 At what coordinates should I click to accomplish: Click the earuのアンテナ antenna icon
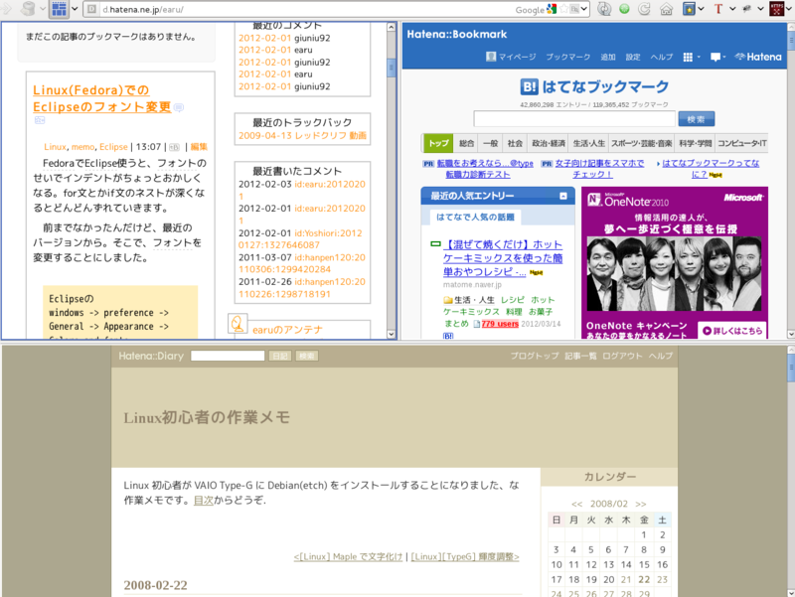238,323
